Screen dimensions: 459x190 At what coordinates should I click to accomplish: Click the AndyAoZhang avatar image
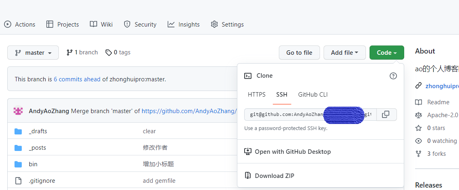[x=18, y=111]
